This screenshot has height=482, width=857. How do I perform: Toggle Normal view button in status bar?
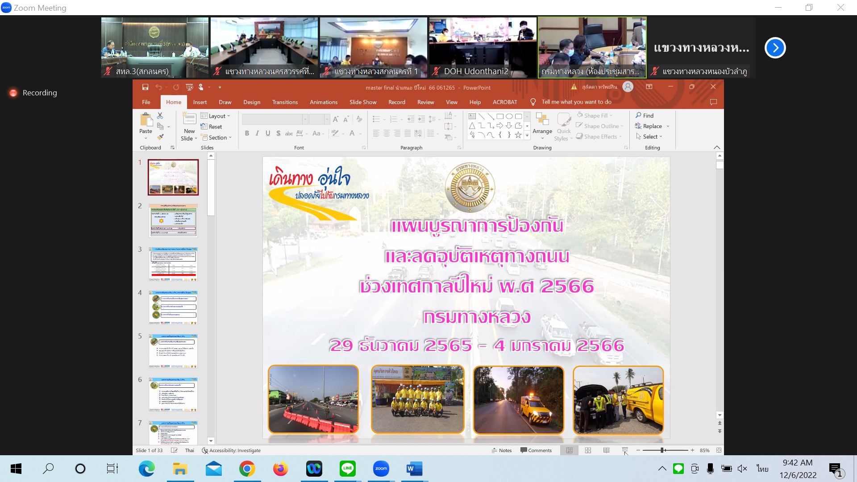(570, 450)
